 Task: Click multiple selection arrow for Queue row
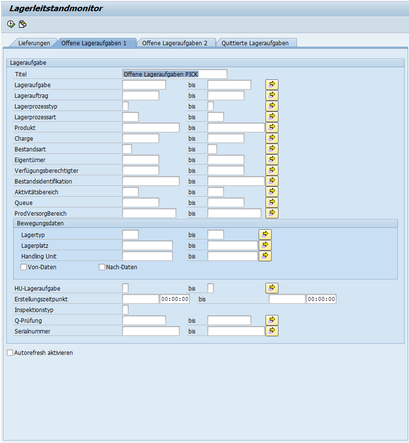pos(272,203)
